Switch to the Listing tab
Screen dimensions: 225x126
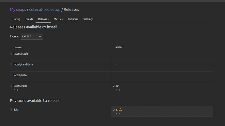16,19
